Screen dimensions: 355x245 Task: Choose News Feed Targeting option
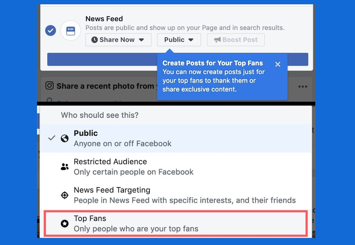(176, 195)
